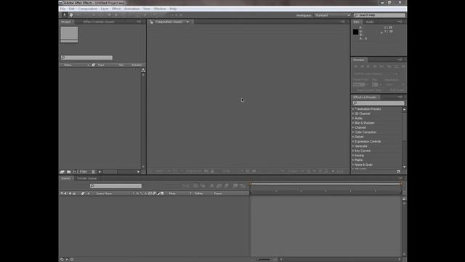Open the Window menu
This screenshot has height=262, width=465.
pos(160,9)
